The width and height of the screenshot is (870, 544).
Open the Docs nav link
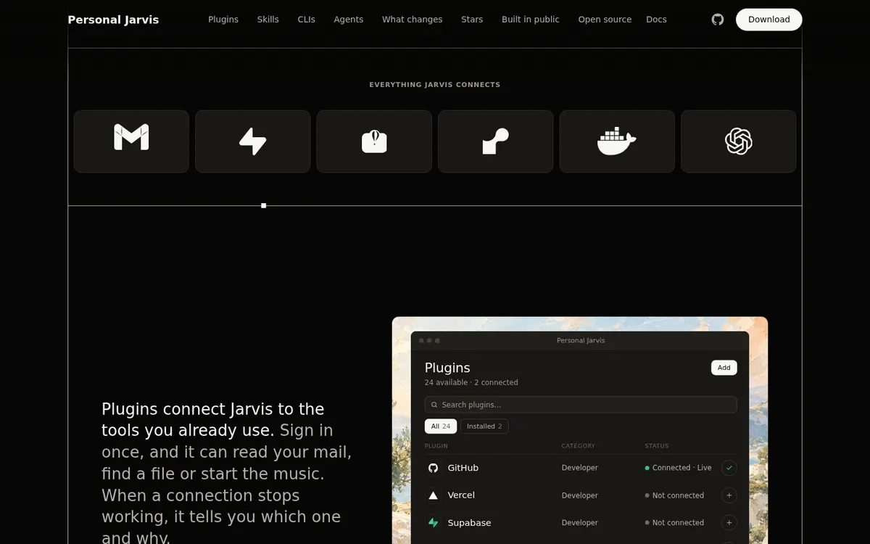click(x=656, y=20)
